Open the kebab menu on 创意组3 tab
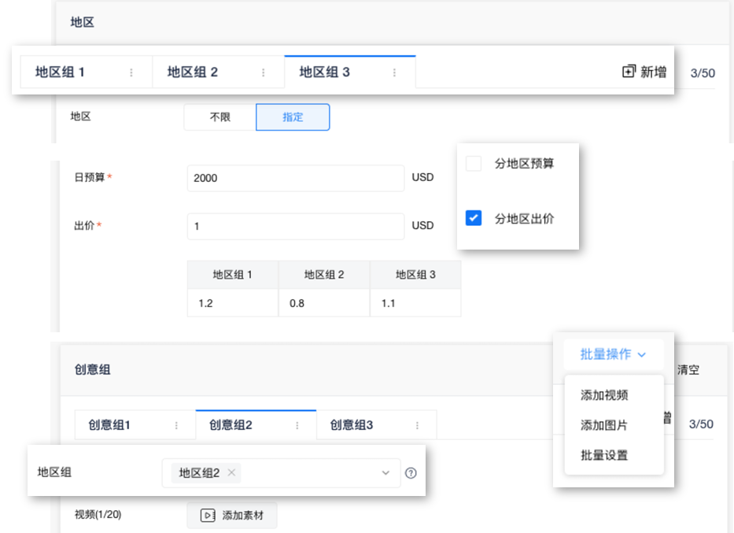This screenshot has width=734, height=533. (x=417, y=424)
